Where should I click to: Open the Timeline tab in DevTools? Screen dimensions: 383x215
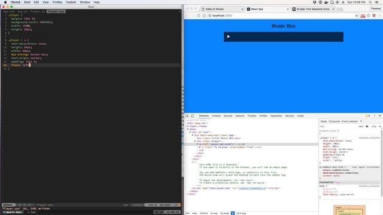pos(252,116)
